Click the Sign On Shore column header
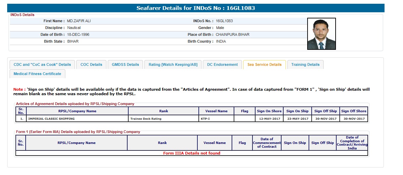This screenshot has height=175, width=403. click(x=269, y=111)
